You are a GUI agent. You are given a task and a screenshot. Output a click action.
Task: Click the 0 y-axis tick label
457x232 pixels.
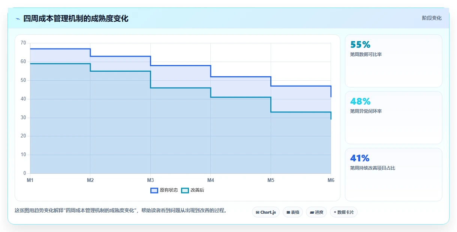click(25, 173)
